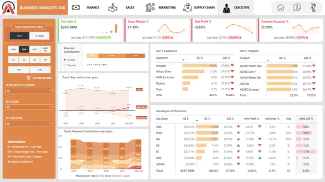325x182 pixels.
Task: Choose the Channel radio option
Action: pyautogui.click(x=64, y=65)
